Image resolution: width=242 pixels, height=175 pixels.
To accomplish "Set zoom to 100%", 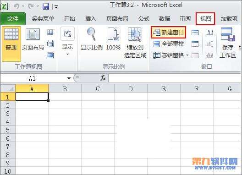I will (x=113, y=39).
